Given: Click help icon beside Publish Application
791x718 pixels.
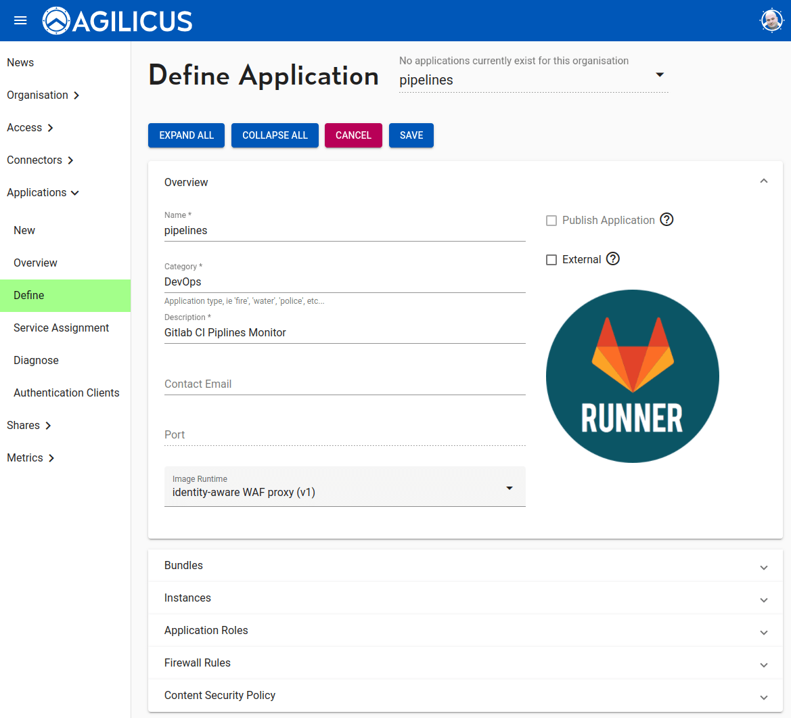Looking at the screenshot, I should [x=666, y=220].
